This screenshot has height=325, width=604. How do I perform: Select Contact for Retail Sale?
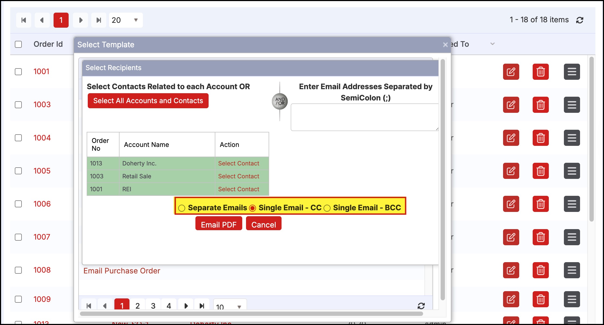(x=238, y=176)
